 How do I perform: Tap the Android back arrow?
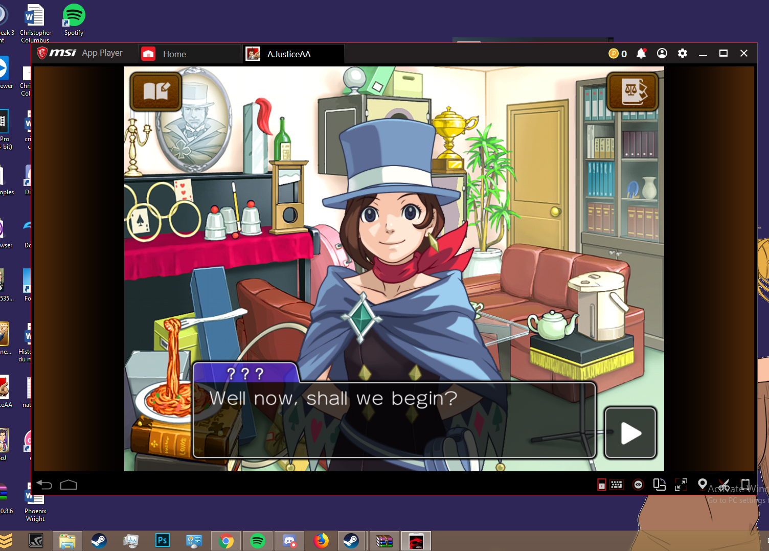click(44, 485)
